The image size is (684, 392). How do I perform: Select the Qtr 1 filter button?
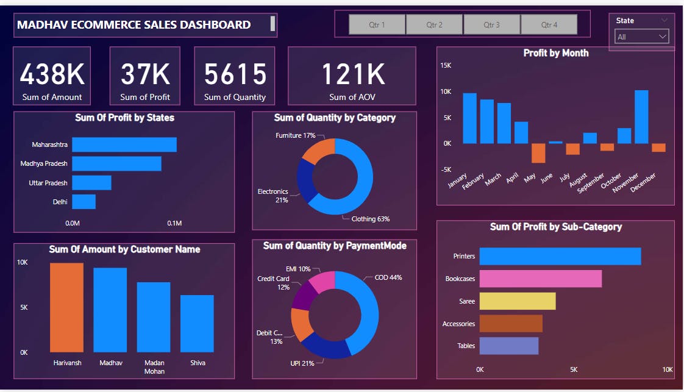click(x=376, y=24)
